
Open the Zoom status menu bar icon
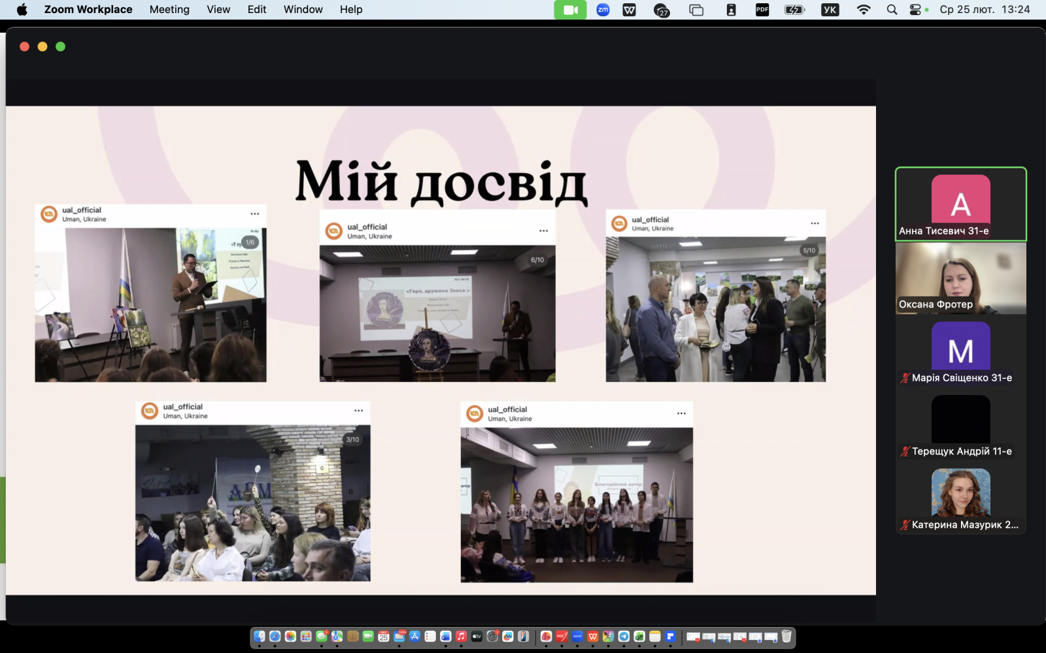click(603, 10)
